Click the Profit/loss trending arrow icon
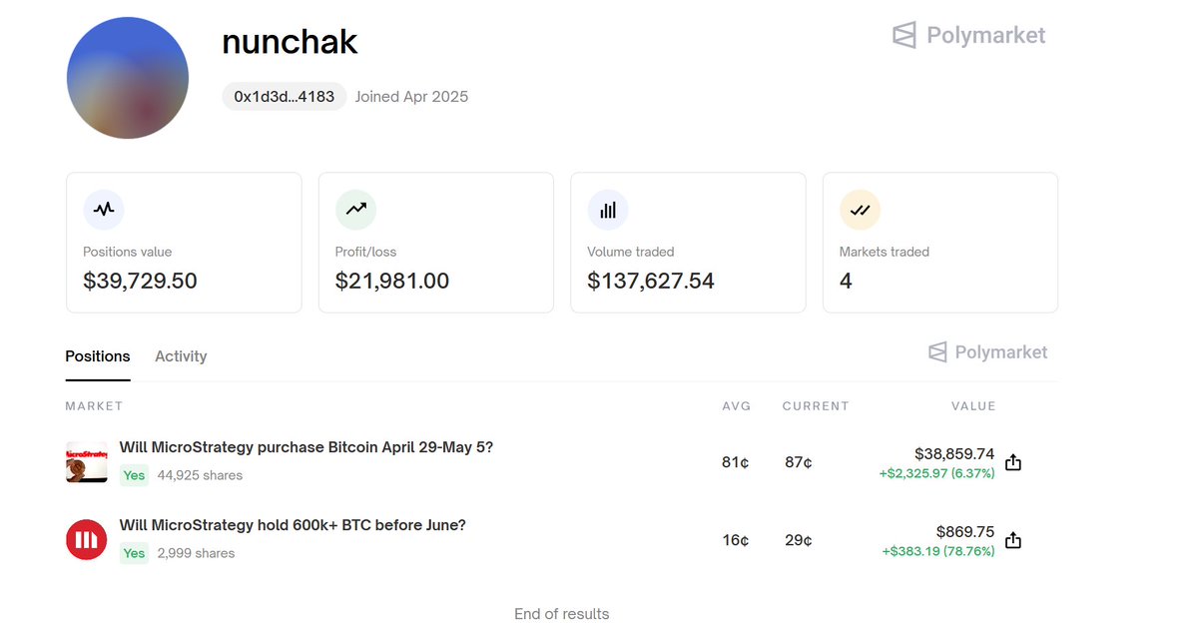 tap(355, 210)
